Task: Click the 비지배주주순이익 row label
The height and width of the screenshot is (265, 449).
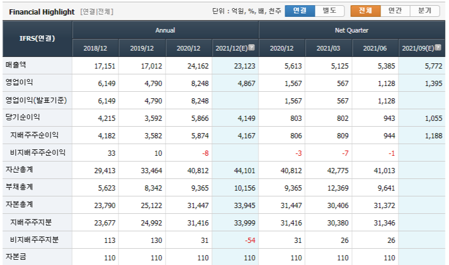Action: [x=38, y=152]
